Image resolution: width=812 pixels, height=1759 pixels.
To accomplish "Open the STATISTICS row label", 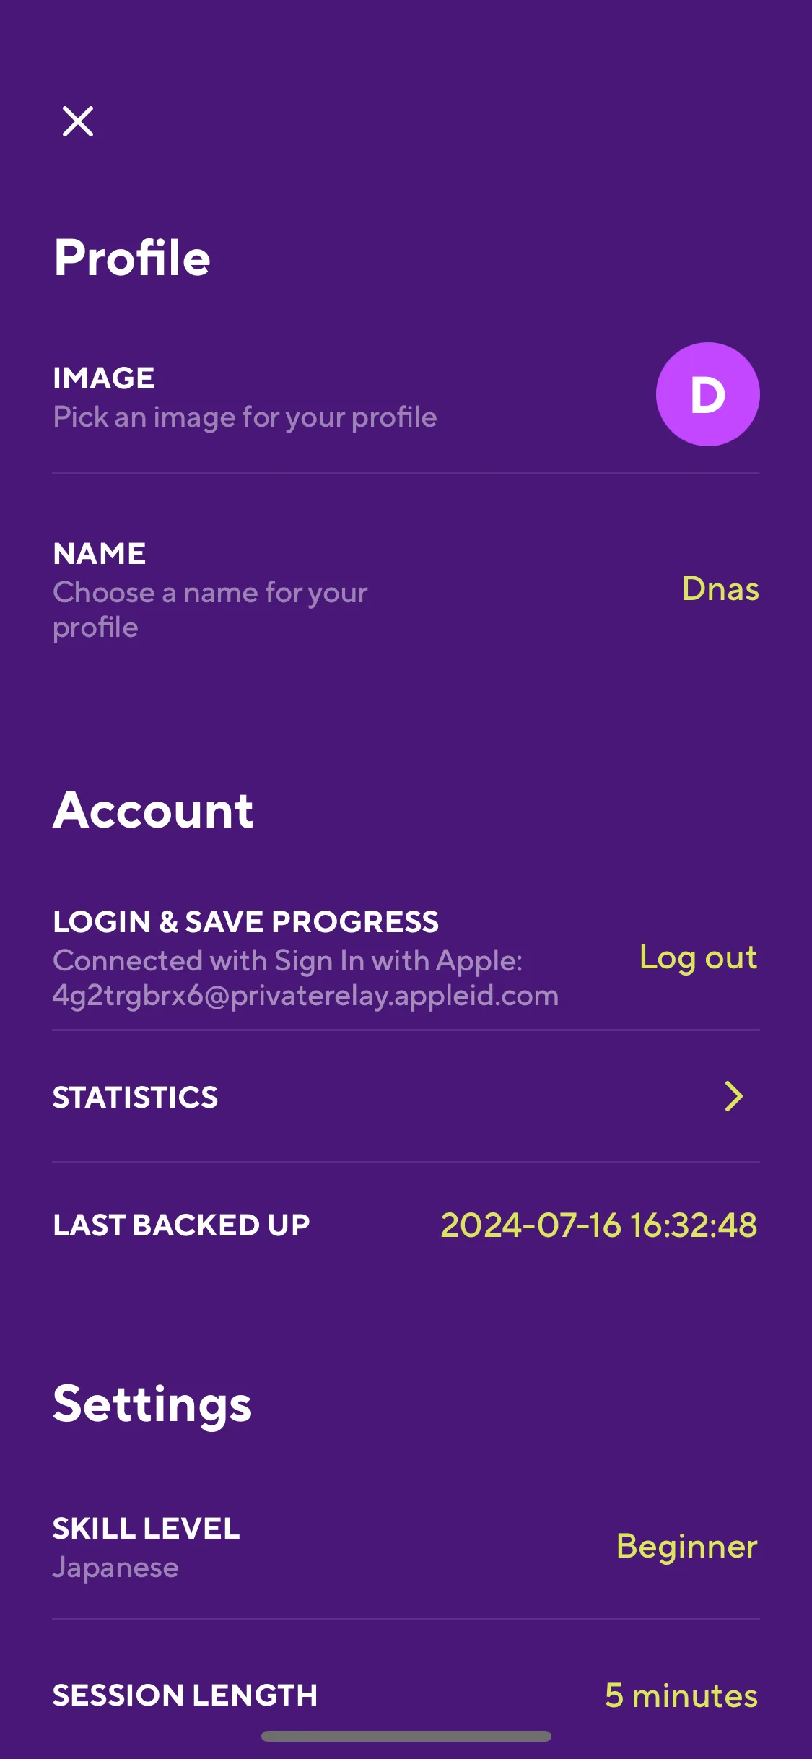I will (x=135, y=1098).
